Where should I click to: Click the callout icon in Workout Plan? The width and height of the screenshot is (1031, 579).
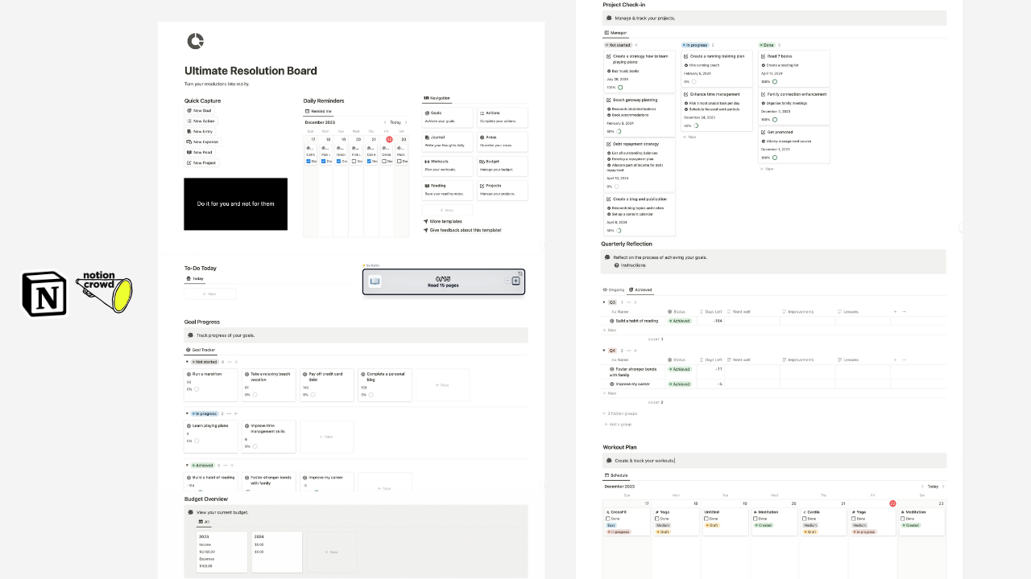tap(610, 461)
